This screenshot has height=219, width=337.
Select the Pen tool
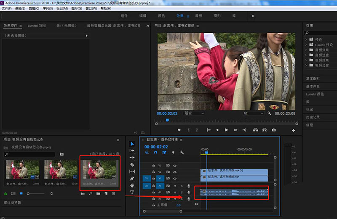click(x=132, y=179)
